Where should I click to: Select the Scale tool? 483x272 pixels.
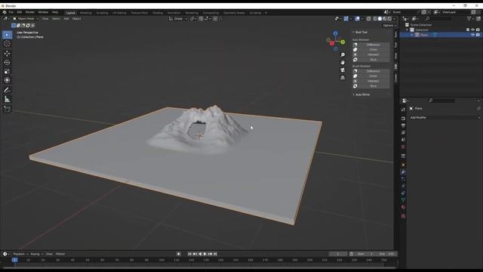(7, 71)
